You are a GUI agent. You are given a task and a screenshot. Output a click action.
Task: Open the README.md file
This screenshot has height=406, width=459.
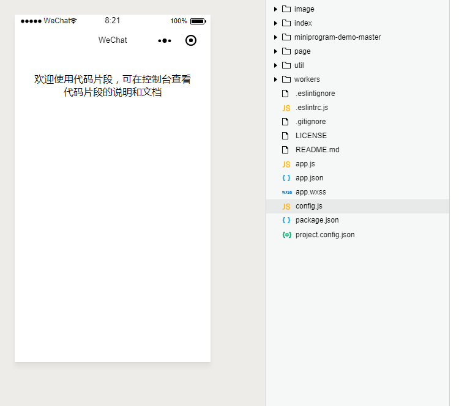coord(358,149)
